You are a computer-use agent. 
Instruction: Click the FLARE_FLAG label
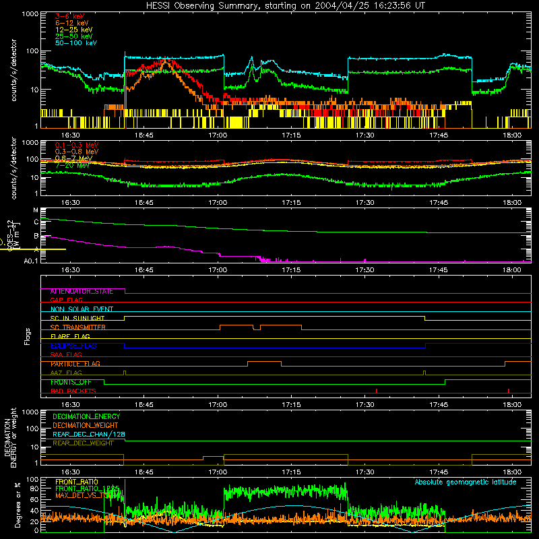pos(70,336)
